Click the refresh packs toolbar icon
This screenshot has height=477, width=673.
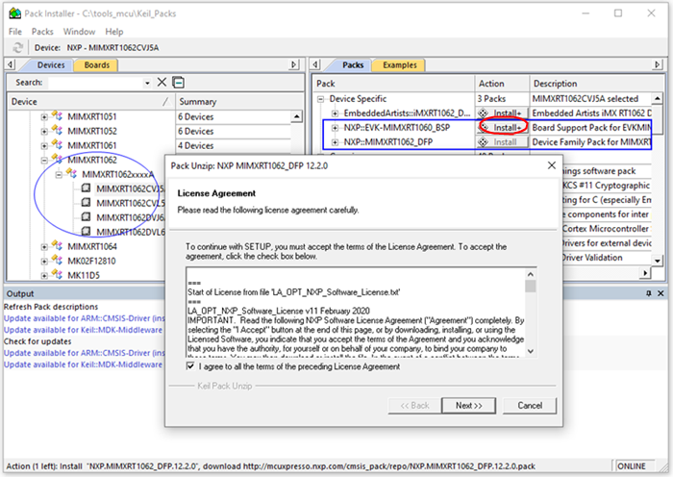[x=18, y=47]
